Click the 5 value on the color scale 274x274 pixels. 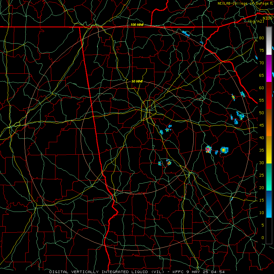click(x=263, y=225)
